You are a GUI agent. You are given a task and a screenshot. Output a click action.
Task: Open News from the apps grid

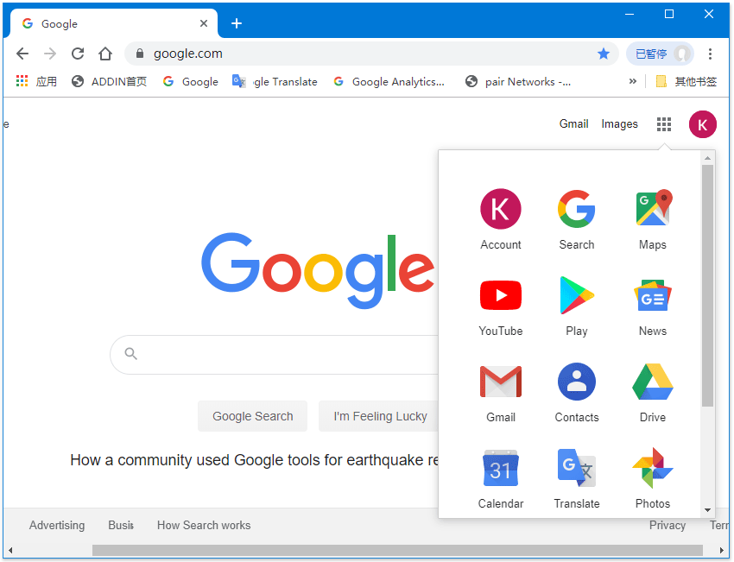click(653, 306)
